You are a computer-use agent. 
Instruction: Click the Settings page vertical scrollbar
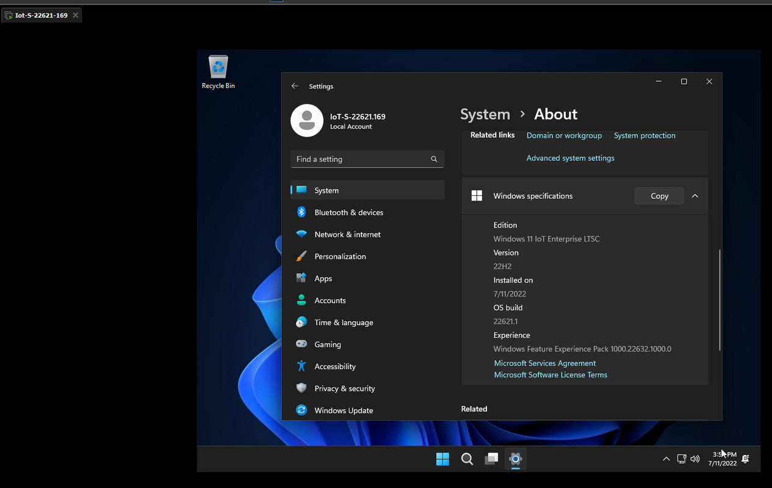tap(720, 300)
